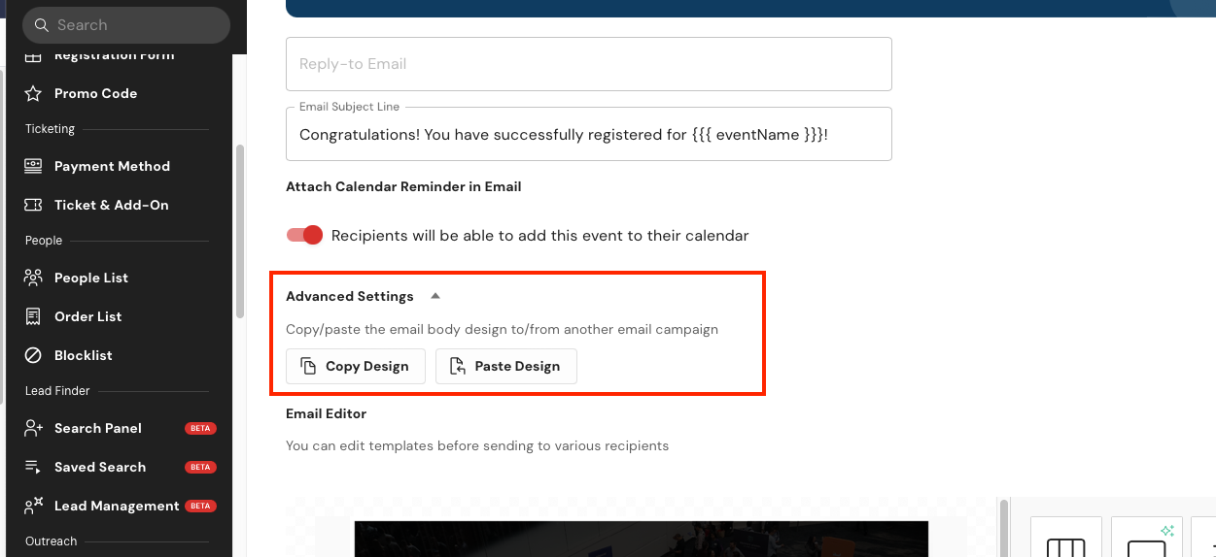Open Saved Search list icon

(33, 467)
